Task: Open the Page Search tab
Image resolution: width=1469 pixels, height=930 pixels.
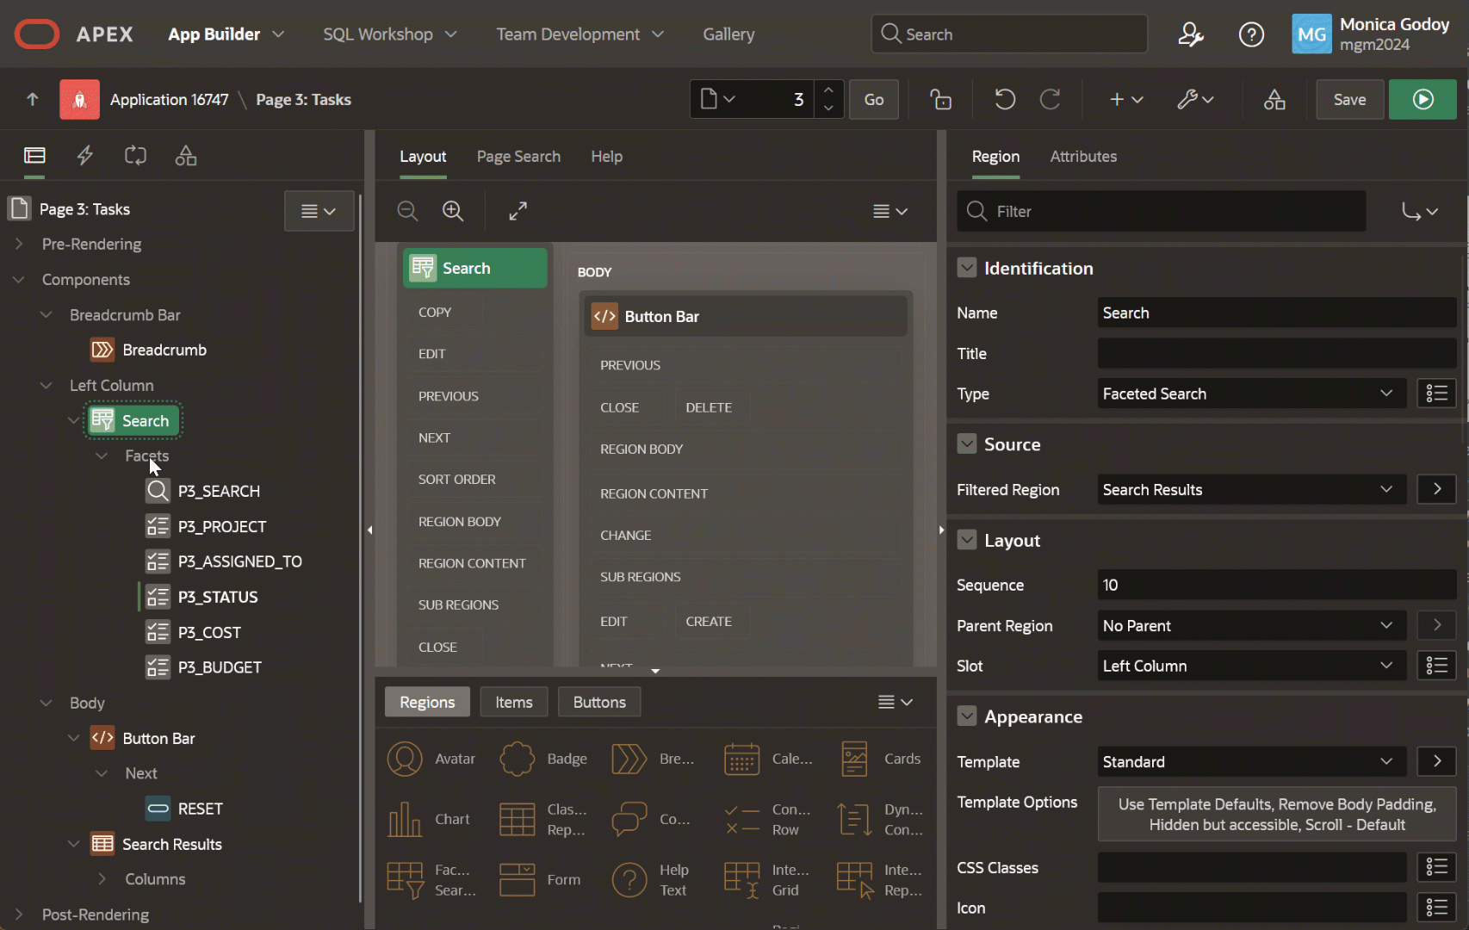Action: (518, 157)
